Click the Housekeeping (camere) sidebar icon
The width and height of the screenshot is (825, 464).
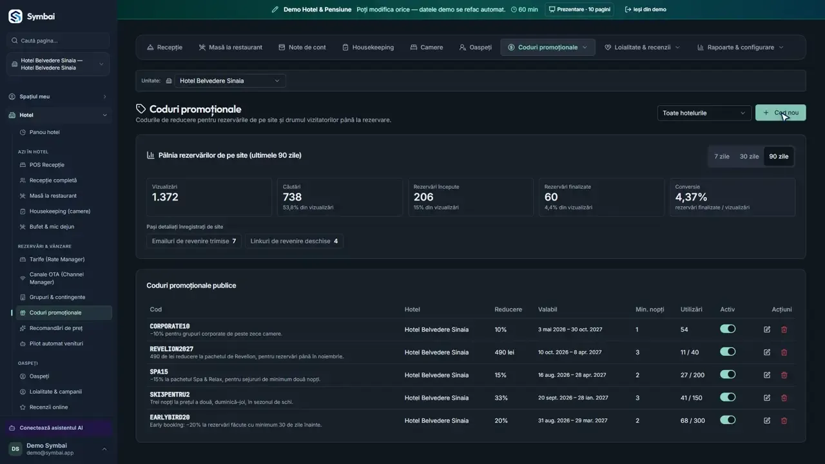(x=23, y=211)
